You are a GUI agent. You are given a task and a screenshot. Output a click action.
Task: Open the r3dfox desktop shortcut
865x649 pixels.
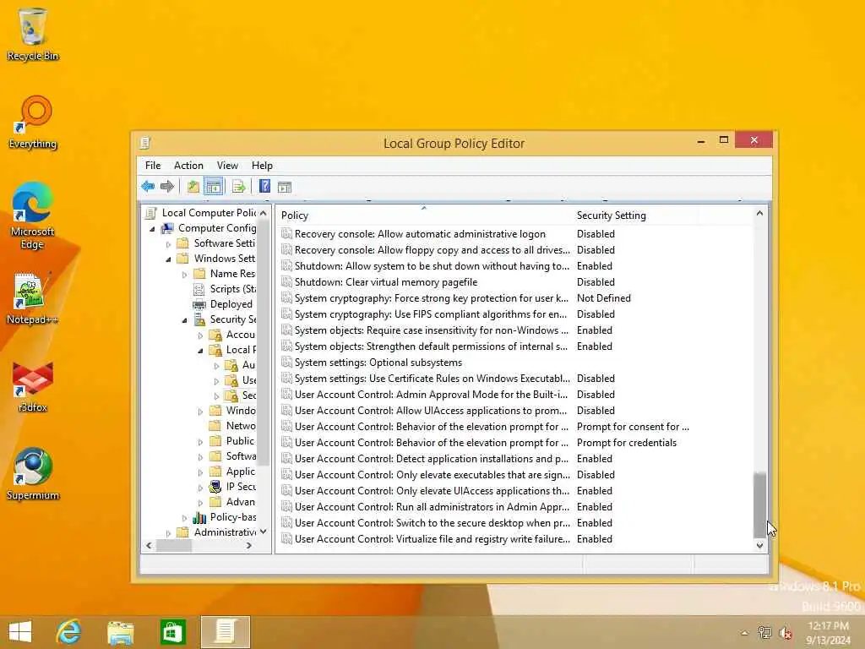(x=33, y=387)
